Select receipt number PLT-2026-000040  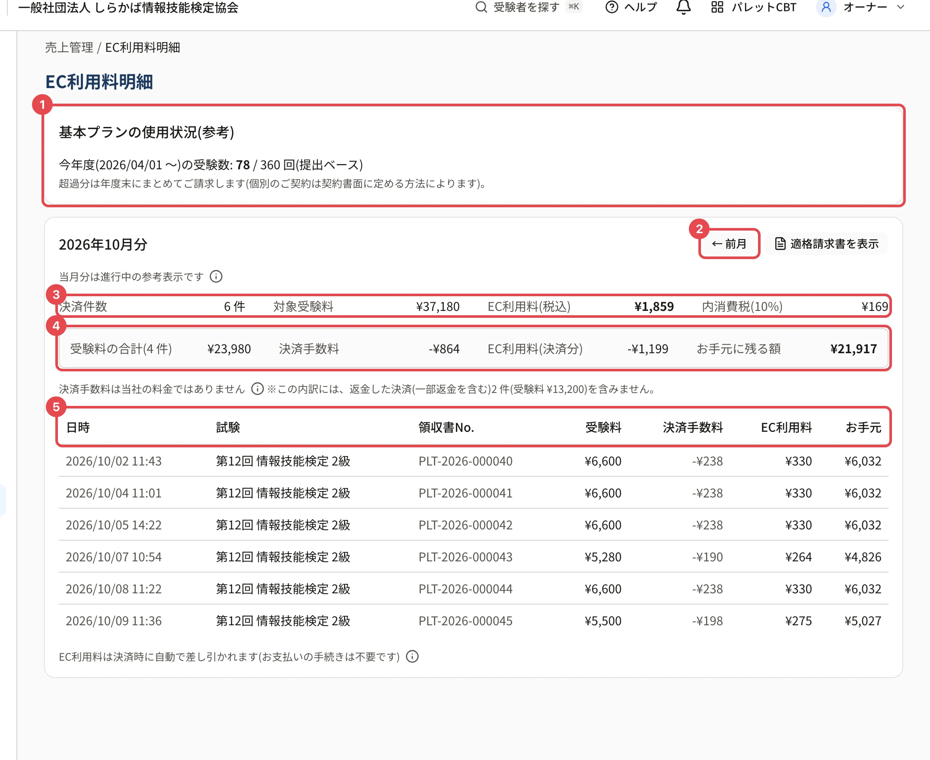(x=465, y=461)
